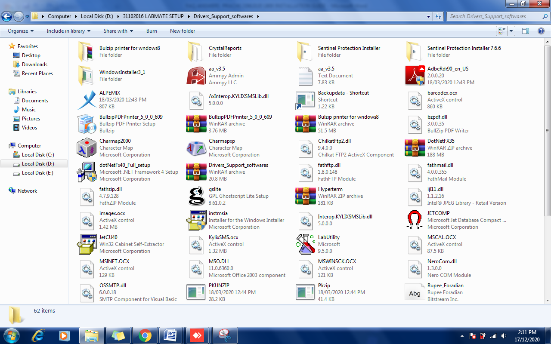Select the dotNetFx40_Full_setup installer icon
The width and height of the screenshot is (551, 344).
(x=87, y=172)
